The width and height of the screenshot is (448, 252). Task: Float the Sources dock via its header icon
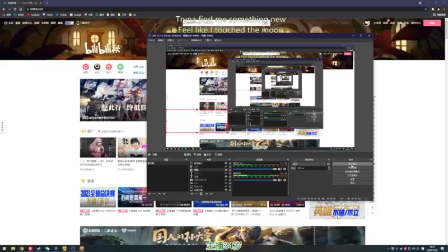click(230, 160)
